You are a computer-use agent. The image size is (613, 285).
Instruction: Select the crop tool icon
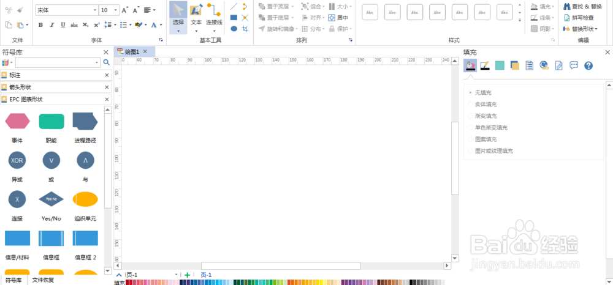click(245, 29)
